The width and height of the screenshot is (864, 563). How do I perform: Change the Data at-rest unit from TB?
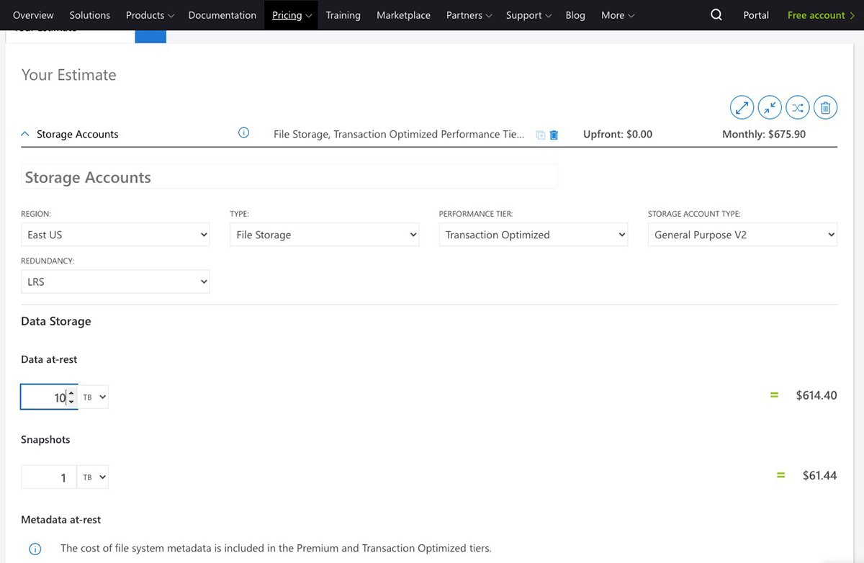[x=94, y=397]
